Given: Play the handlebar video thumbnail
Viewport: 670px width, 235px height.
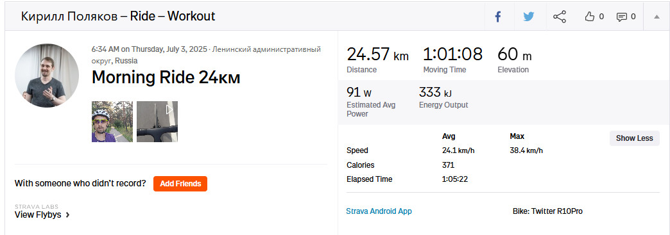Looking at the screenshot, I should [x=157, y=122].
